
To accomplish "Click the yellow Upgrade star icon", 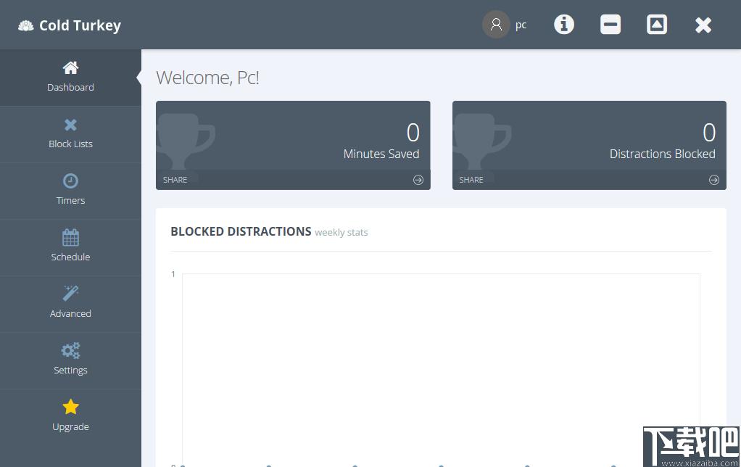I will click(x=70, y=407).
